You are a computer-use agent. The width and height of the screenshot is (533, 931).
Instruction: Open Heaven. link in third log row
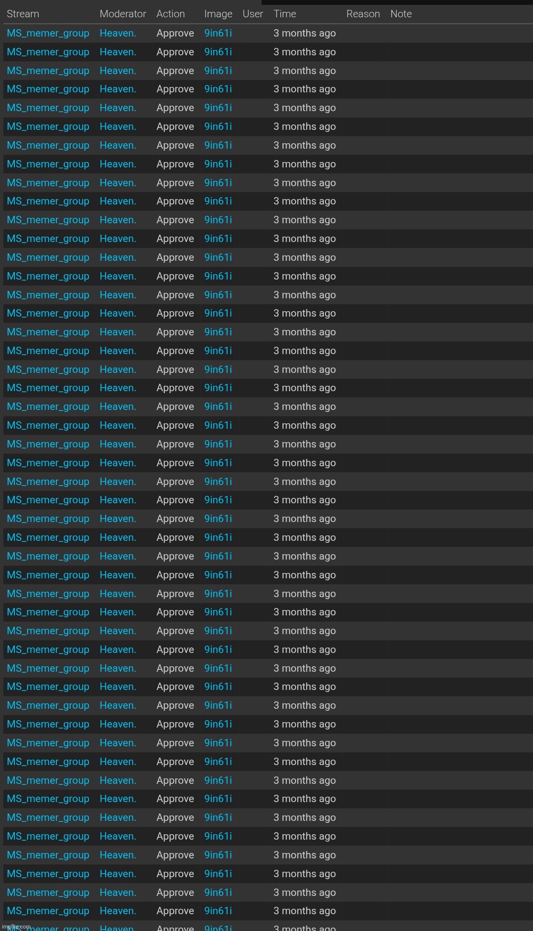(118, 71)
